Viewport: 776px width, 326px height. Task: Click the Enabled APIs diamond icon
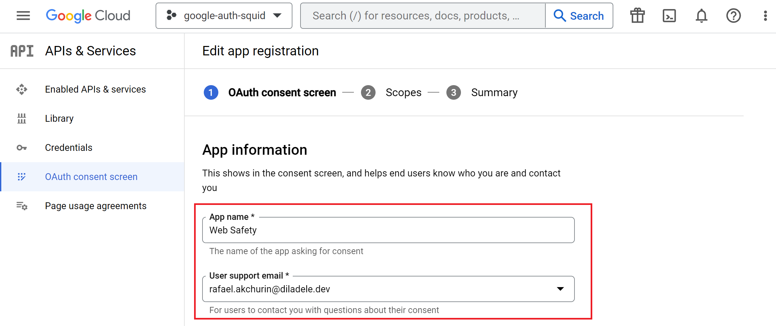pos(22,89)
